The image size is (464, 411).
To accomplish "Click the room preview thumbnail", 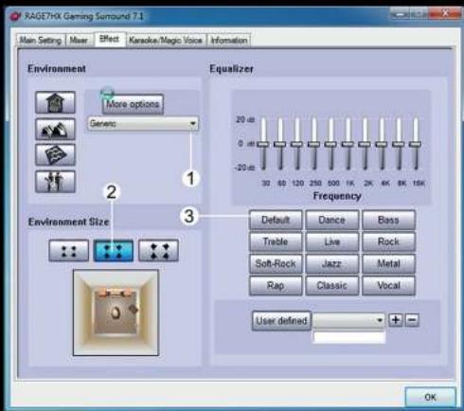I will [x=116, y=313].
